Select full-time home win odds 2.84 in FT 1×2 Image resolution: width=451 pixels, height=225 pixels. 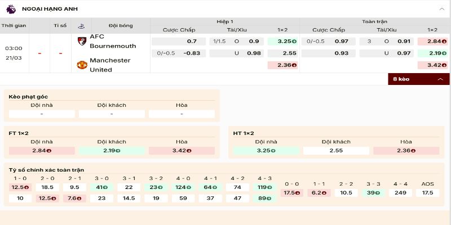point(42,151)
